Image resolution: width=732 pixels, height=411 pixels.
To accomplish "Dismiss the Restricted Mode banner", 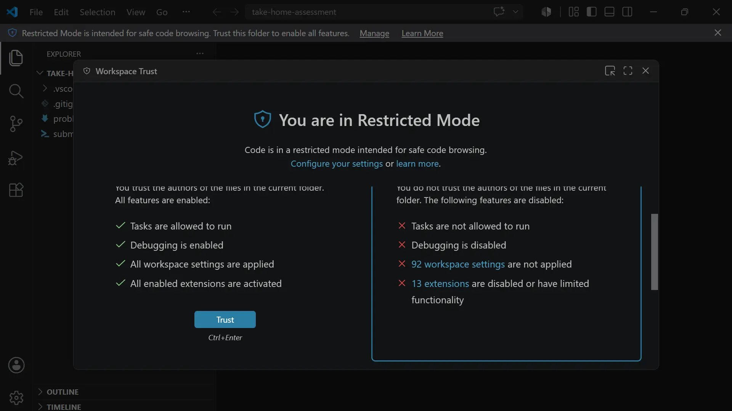I will [718, 33].
